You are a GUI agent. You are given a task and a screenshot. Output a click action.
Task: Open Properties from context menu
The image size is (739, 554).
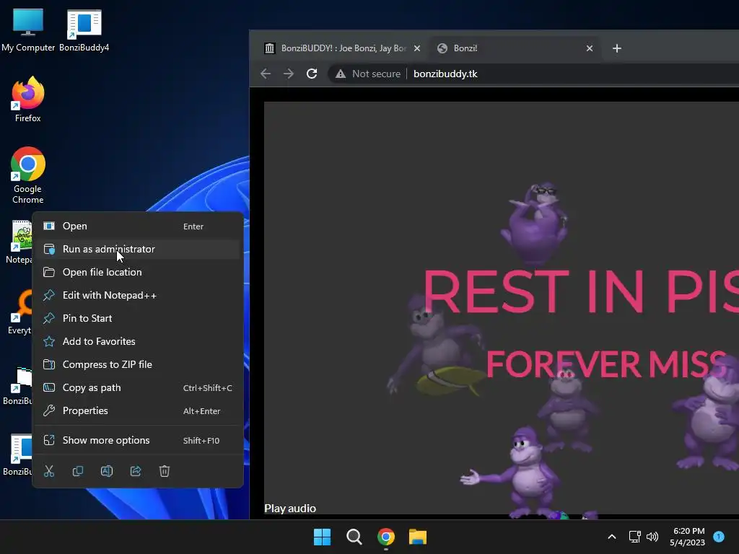138,410
